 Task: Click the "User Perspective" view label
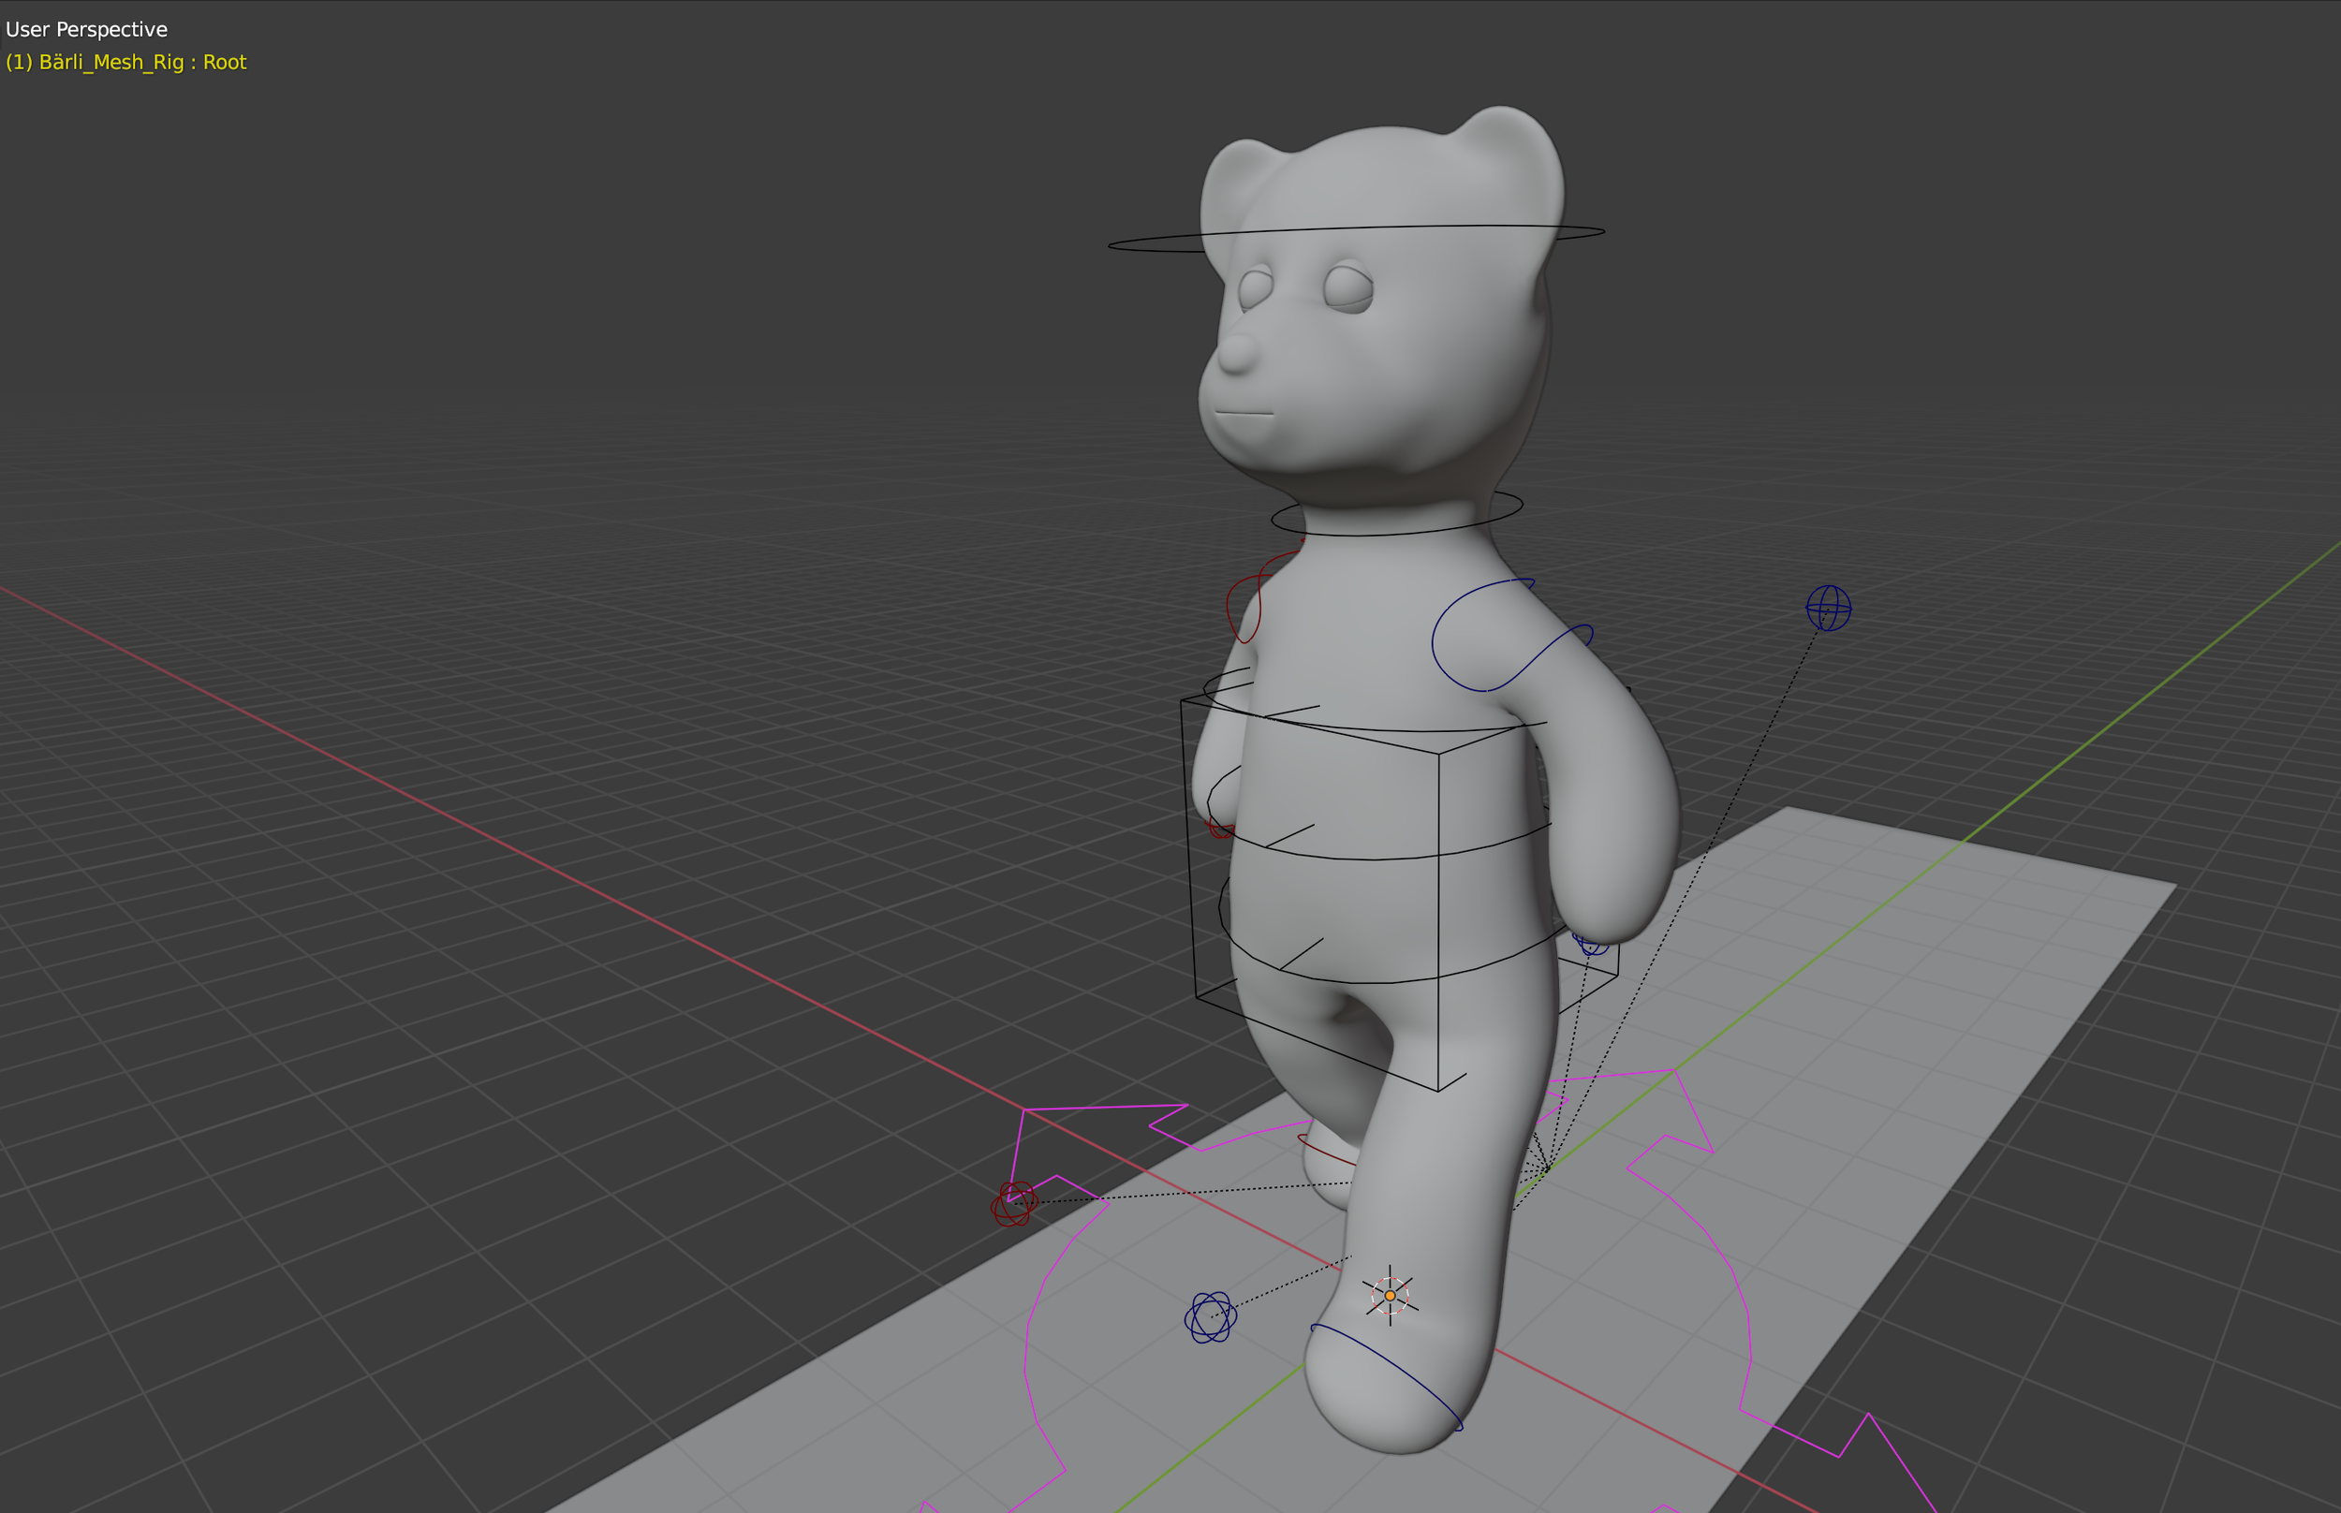[86, 29]
